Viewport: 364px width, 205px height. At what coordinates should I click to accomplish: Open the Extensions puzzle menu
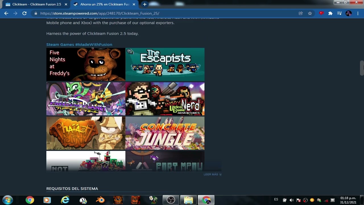click(x=330, y=13)
